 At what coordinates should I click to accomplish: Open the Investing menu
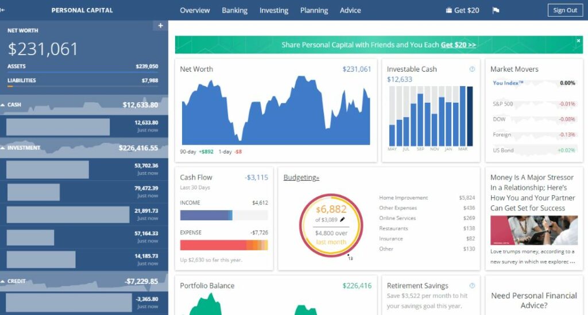(274, 10)
